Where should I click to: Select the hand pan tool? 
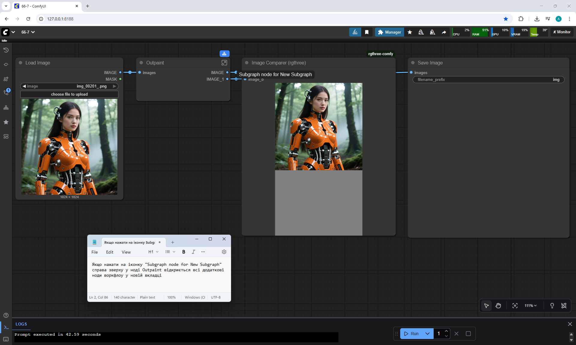click(x=498, y=305)
